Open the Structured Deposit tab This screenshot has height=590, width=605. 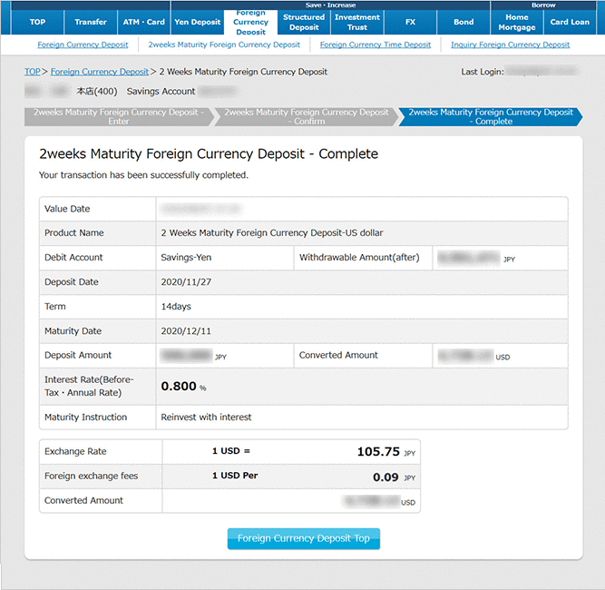coord(304,22)
